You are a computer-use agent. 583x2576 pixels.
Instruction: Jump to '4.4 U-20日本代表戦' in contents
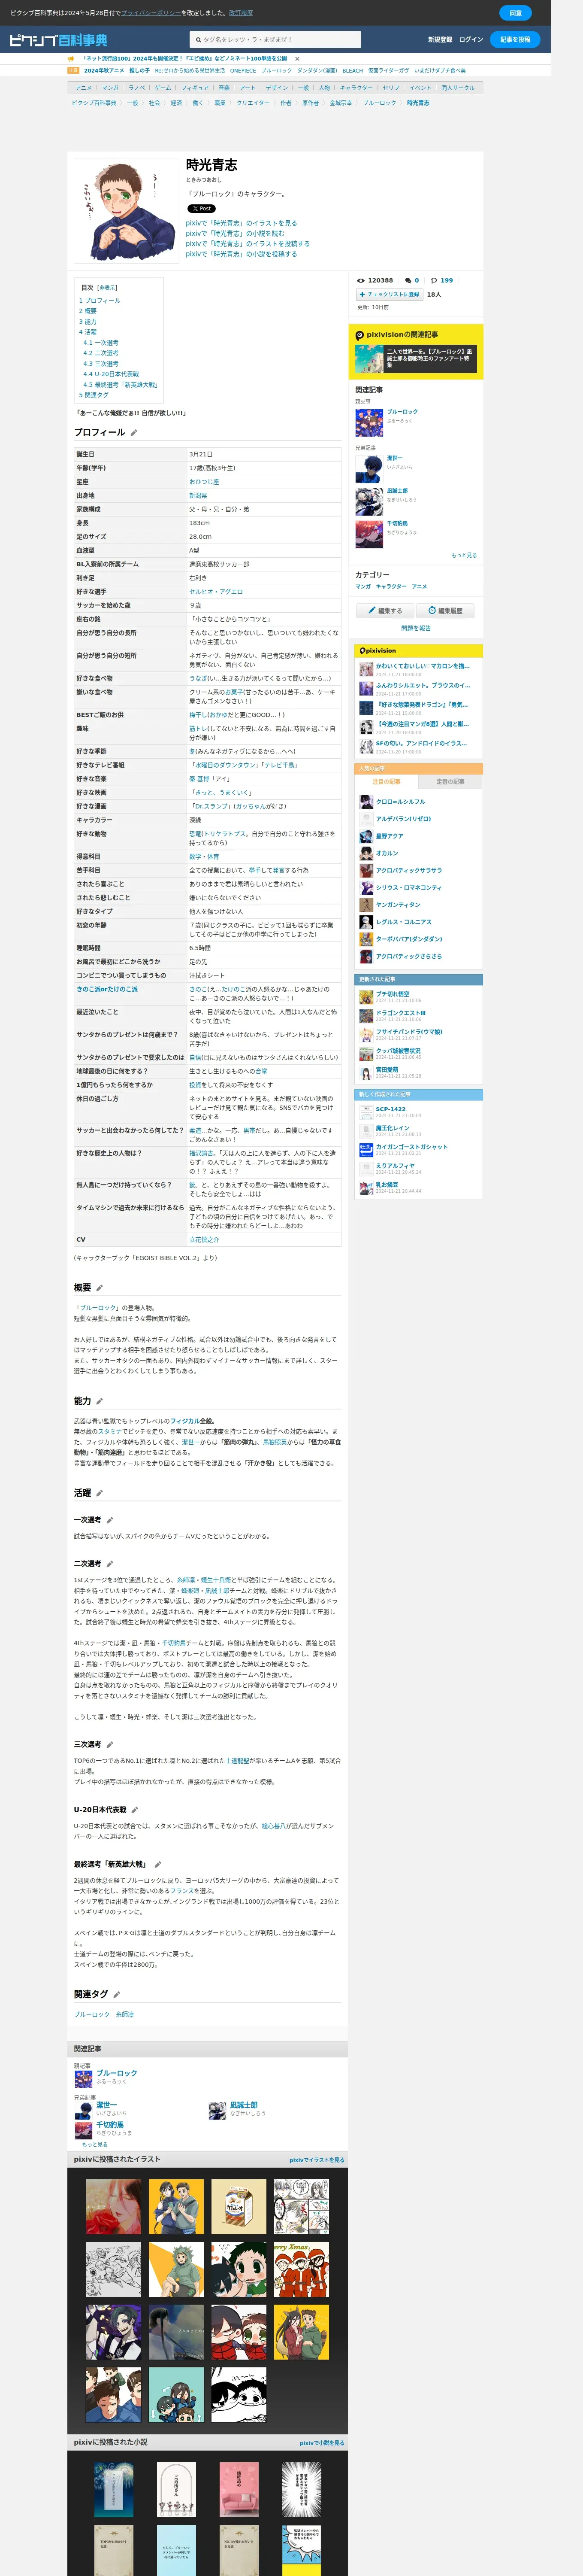[x=111, y=374]
